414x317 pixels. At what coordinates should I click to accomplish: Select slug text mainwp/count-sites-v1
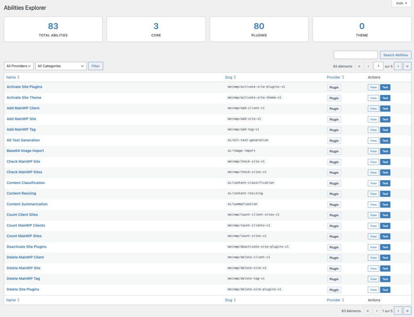click(x=247, y=236)
